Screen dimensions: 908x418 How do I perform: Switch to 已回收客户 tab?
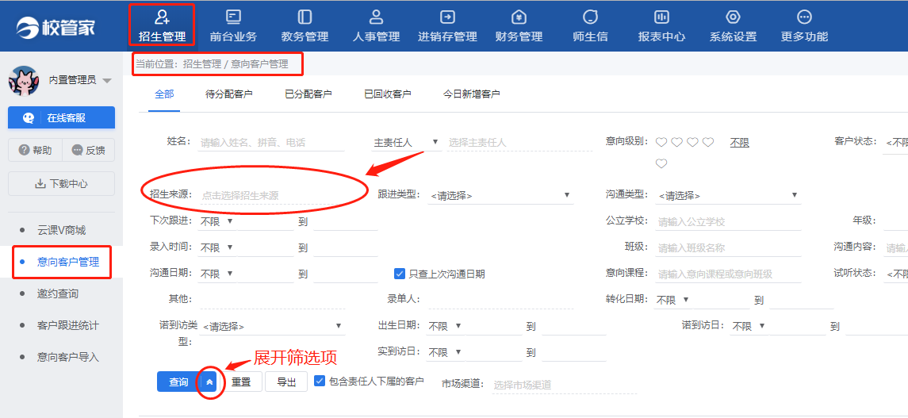click(x=388, y=94)
